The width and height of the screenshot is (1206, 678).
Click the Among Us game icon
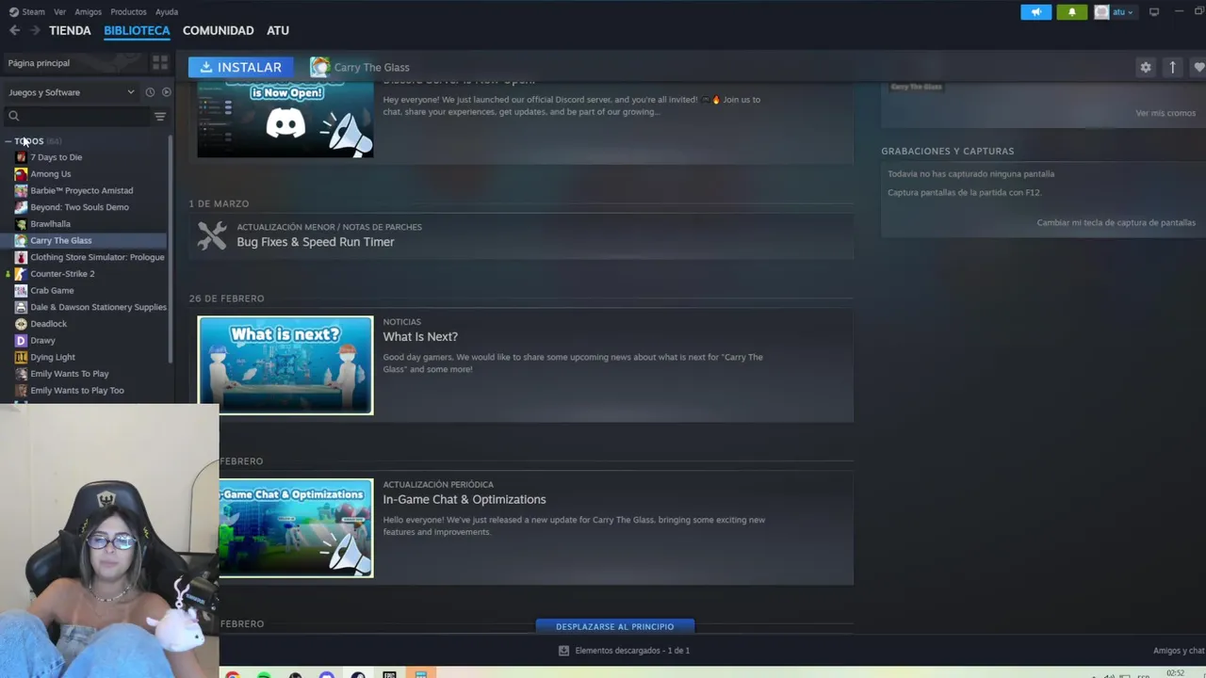[x=21, y=174]
